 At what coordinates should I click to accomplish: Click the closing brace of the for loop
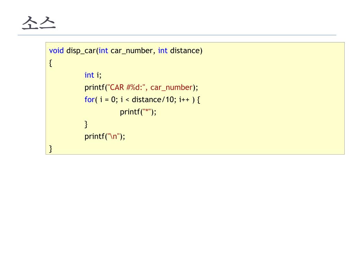[86, 124]
